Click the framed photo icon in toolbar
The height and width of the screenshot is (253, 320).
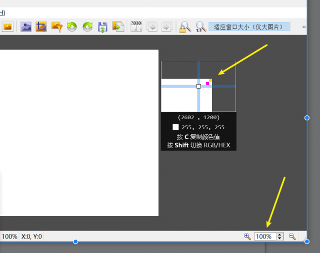click(x=7, y=27)
